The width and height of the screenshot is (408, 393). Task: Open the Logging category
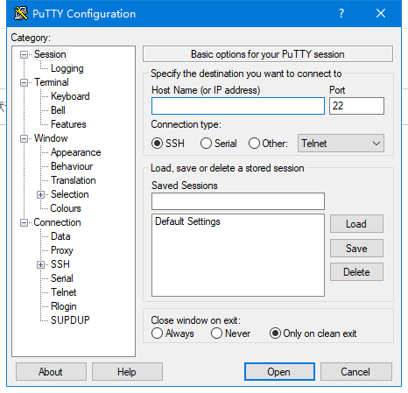tap(67, 68)
